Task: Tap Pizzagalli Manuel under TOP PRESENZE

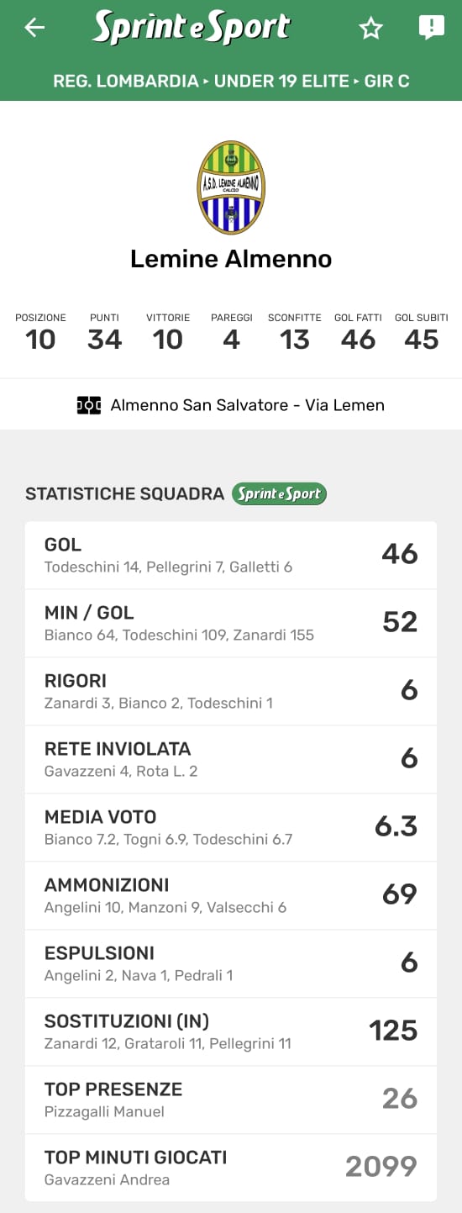Action: pos(104,1112)
